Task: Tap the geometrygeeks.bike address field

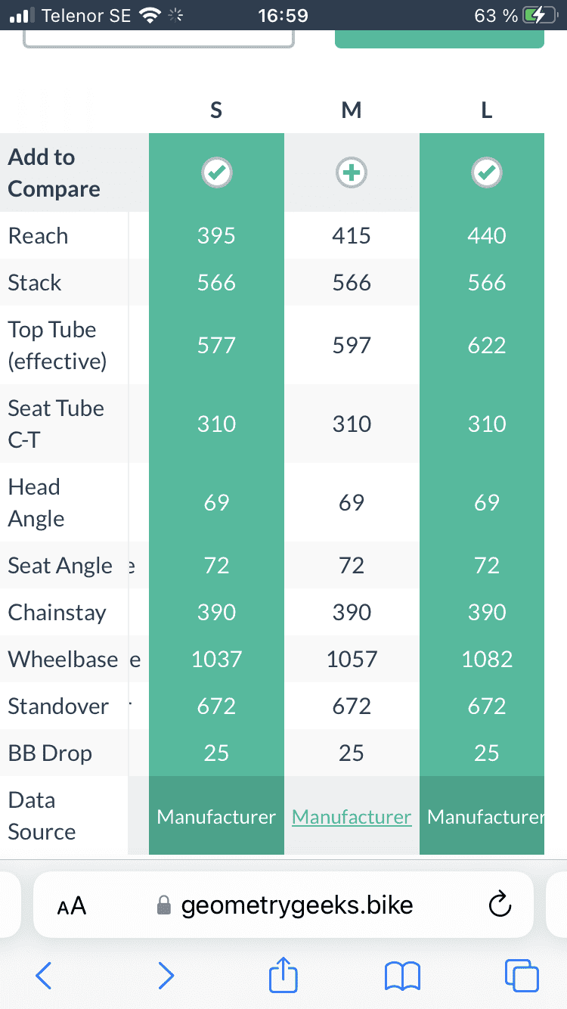Action: coord(296,905)
